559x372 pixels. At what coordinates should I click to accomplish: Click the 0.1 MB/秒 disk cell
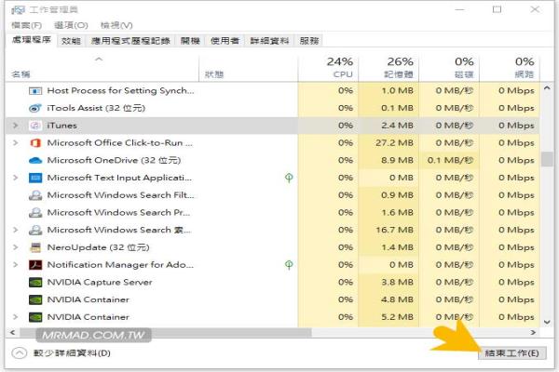tap(450, 161)
